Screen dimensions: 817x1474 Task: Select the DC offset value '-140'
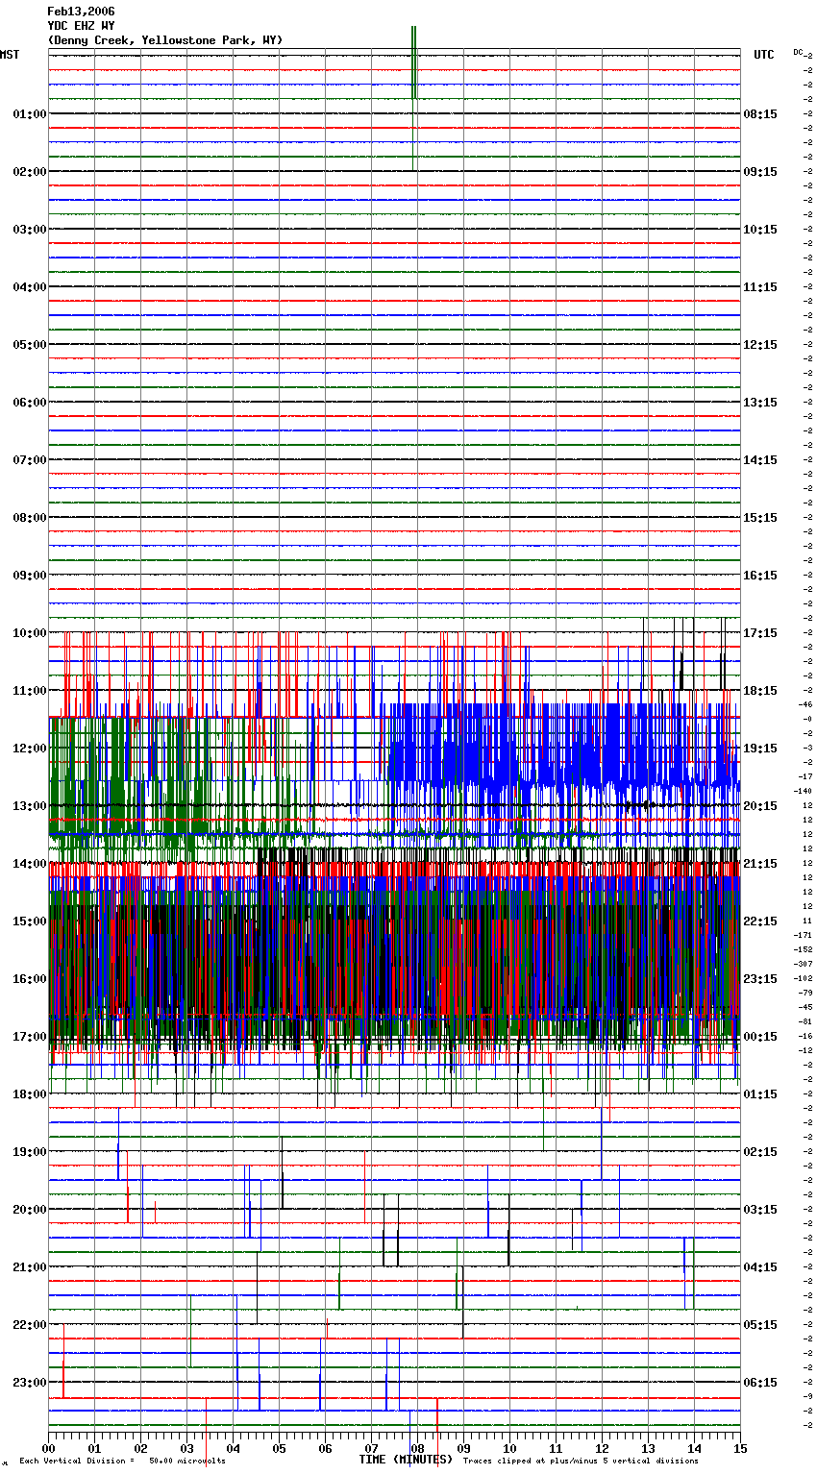point(804,791)
